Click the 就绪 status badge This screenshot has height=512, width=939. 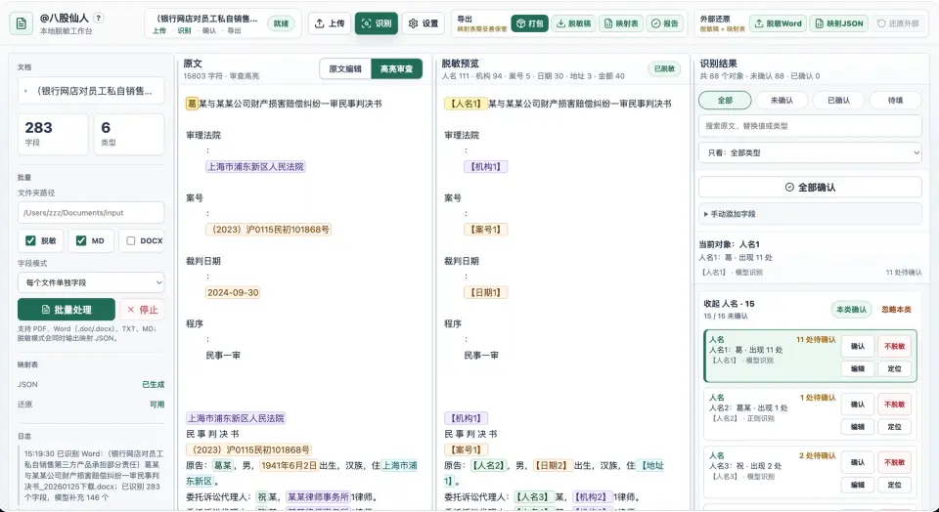point(281,23)
